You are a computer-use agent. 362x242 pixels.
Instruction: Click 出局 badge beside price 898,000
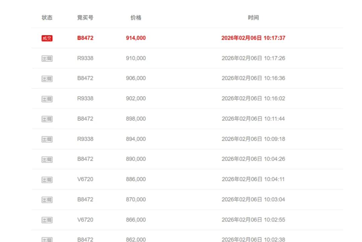[x=47, y=119]
